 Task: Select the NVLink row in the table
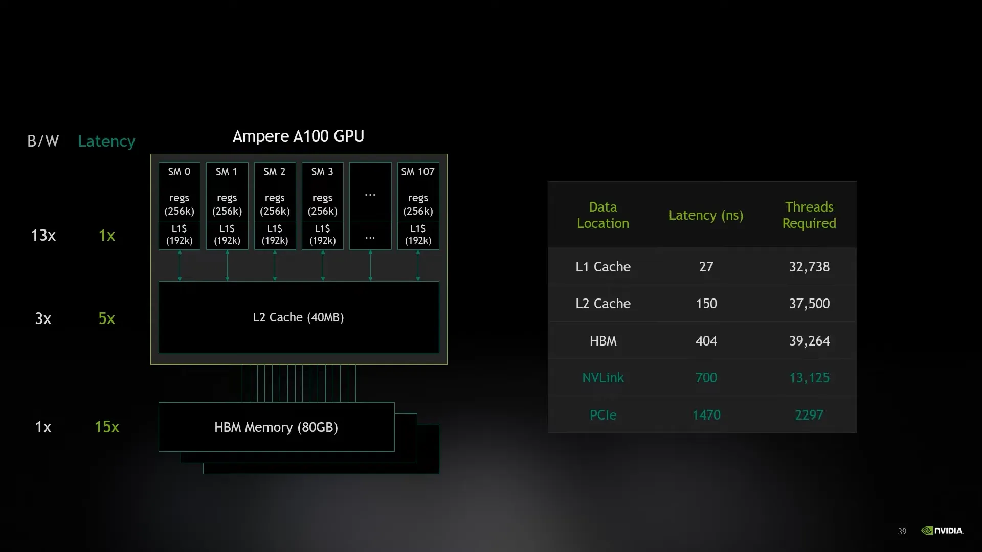(x=702, y=378)
